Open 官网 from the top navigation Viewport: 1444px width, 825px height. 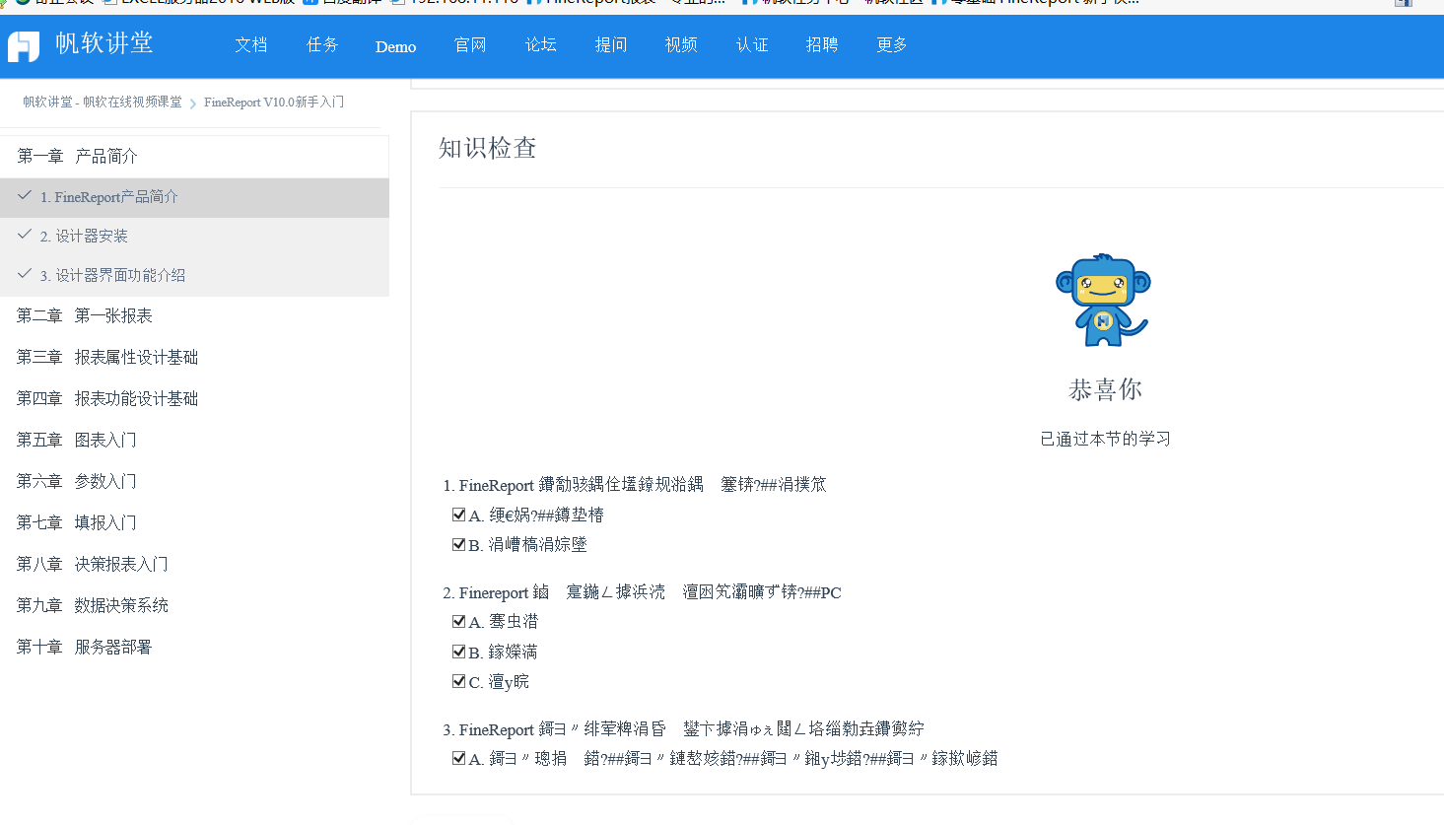click(470, 44)
